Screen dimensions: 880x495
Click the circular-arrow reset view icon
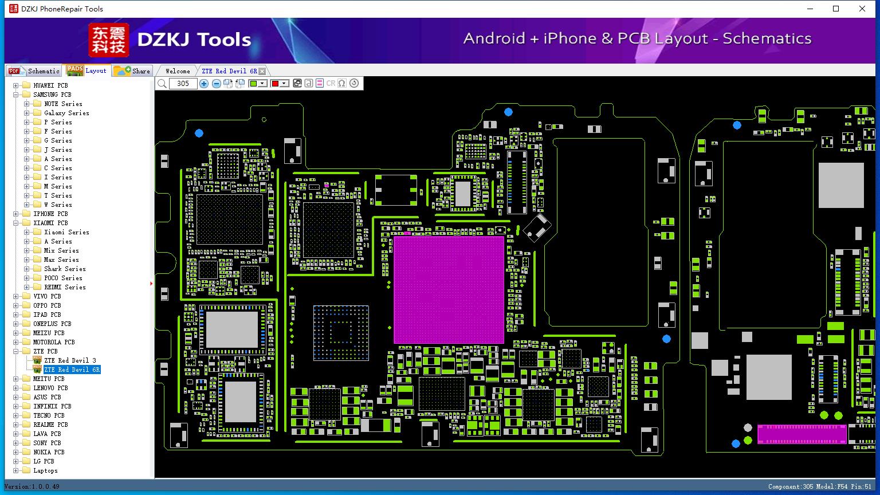(354, 84)
